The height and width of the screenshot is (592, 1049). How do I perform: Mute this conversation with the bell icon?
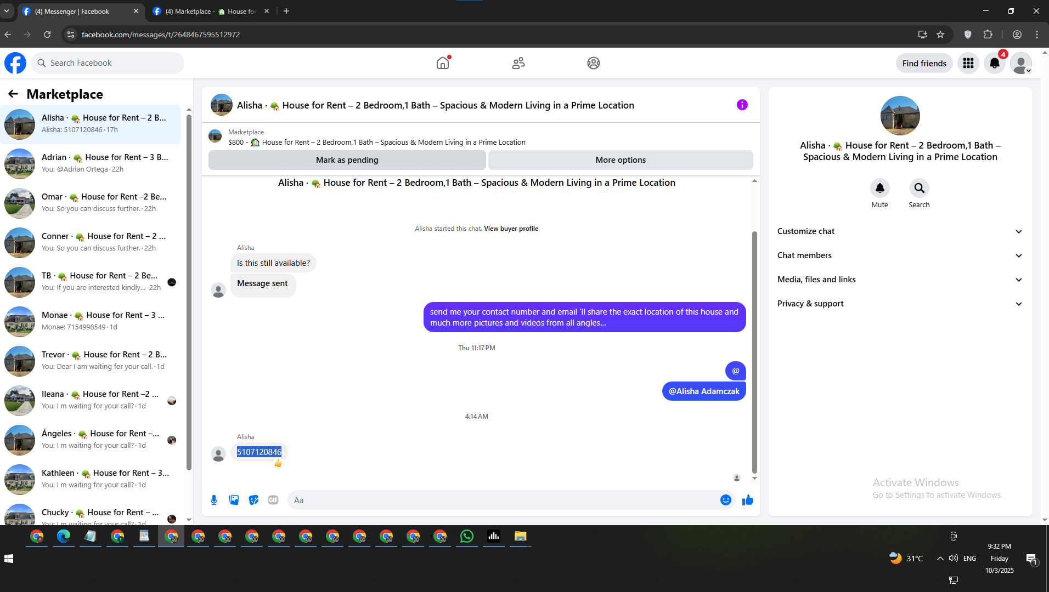point(880,188)
